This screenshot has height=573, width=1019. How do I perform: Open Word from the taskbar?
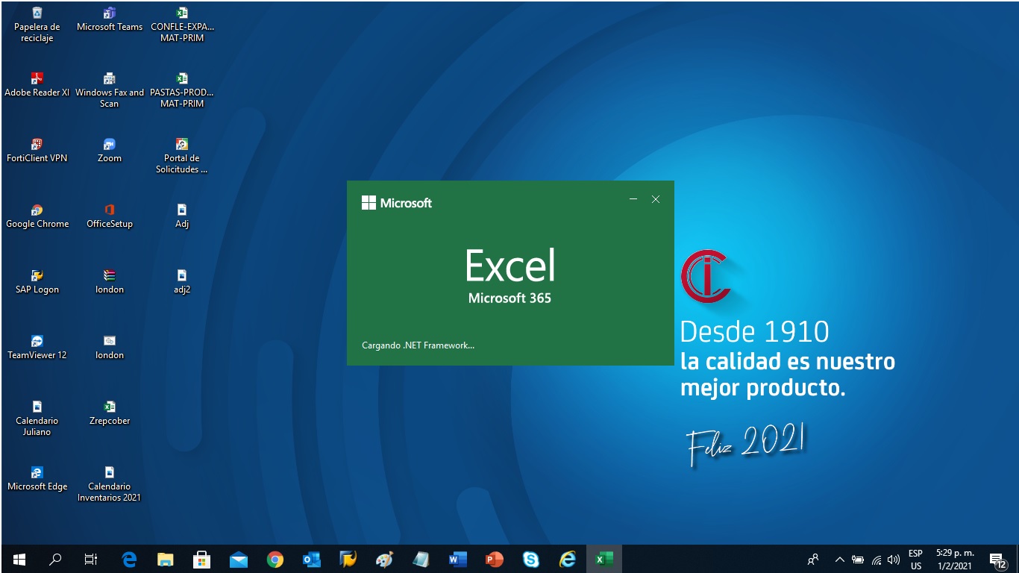457,559
